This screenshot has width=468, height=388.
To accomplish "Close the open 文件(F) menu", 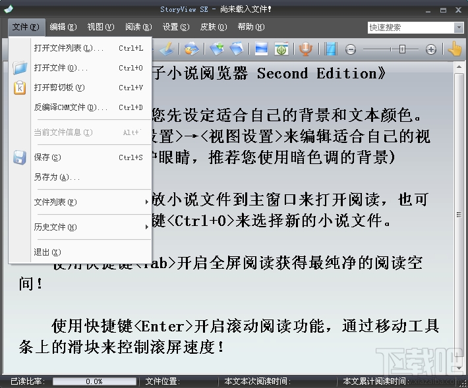I will click(26, 27).
